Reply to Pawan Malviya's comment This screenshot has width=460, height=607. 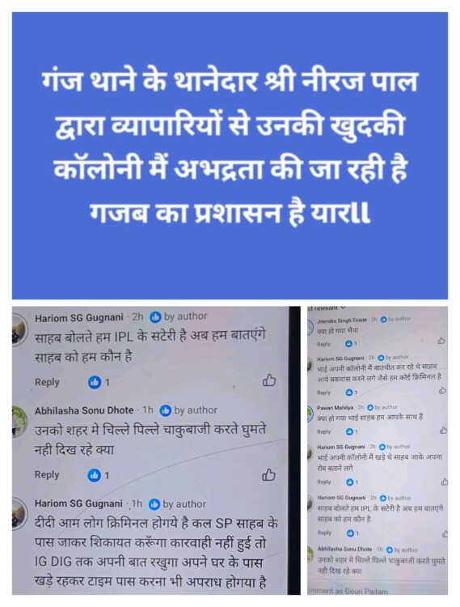(323, 431)
